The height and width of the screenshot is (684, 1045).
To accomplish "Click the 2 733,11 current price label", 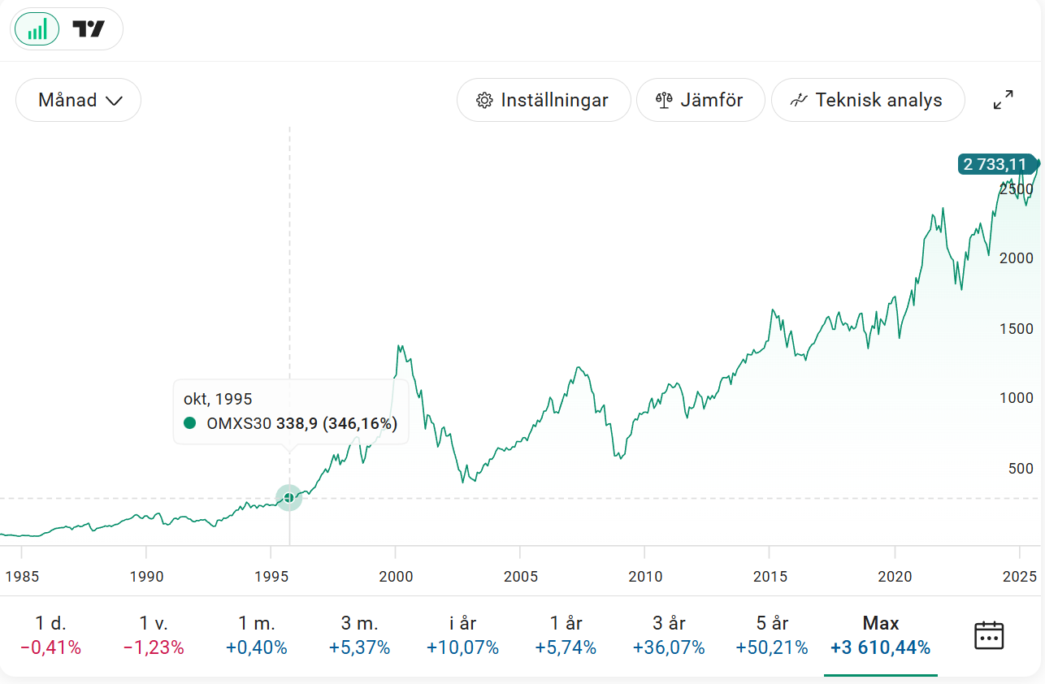I will [x=995, y=165].
